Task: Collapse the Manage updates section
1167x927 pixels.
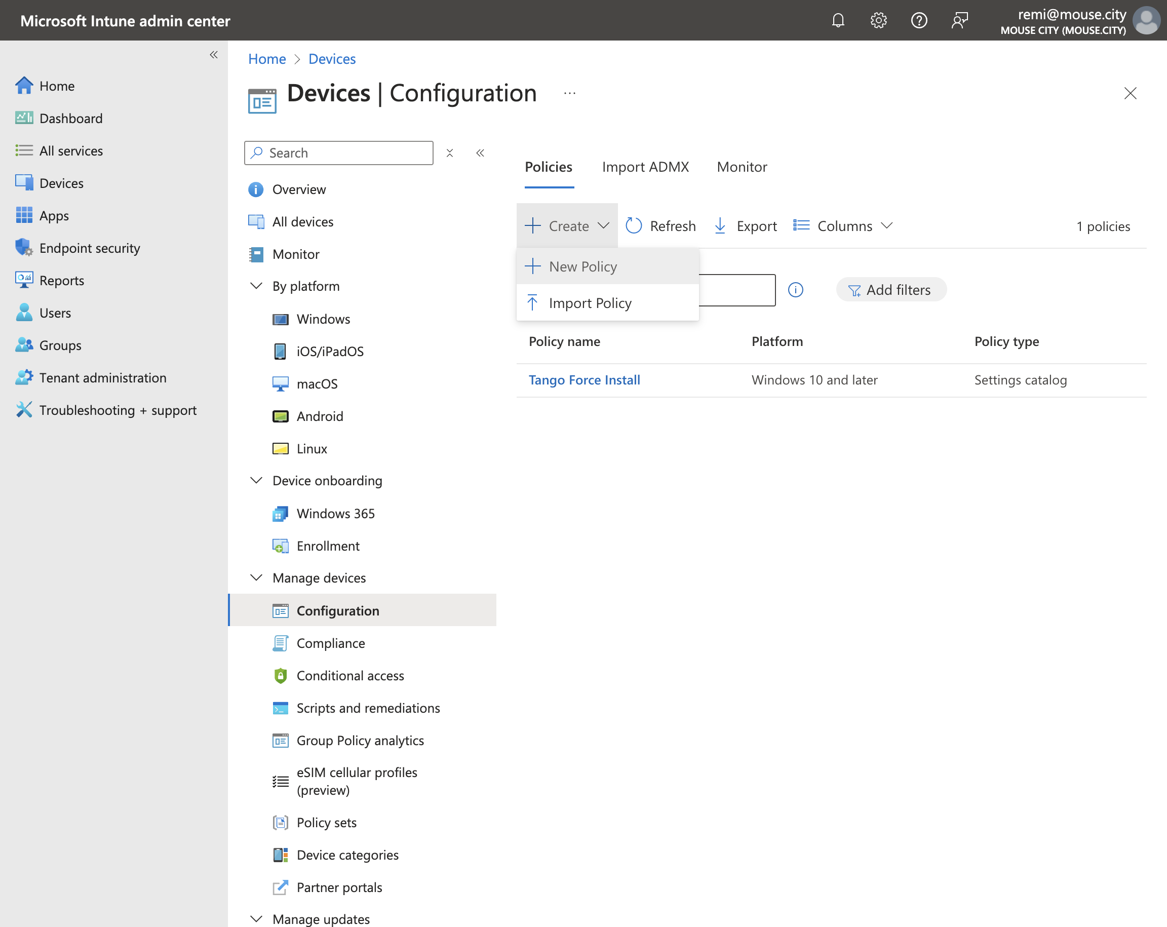Action: pyautogui.click(x=256, y=919)
